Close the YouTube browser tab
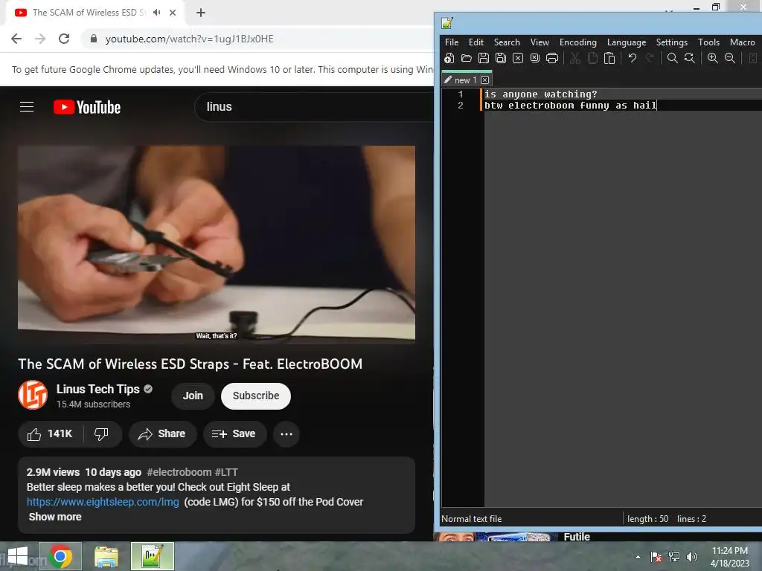The width and height of the screenshot is (762, 571). click(173, 13)
